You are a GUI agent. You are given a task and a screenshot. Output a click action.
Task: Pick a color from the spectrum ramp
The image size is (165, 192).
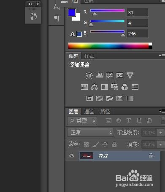click(108, 45)
